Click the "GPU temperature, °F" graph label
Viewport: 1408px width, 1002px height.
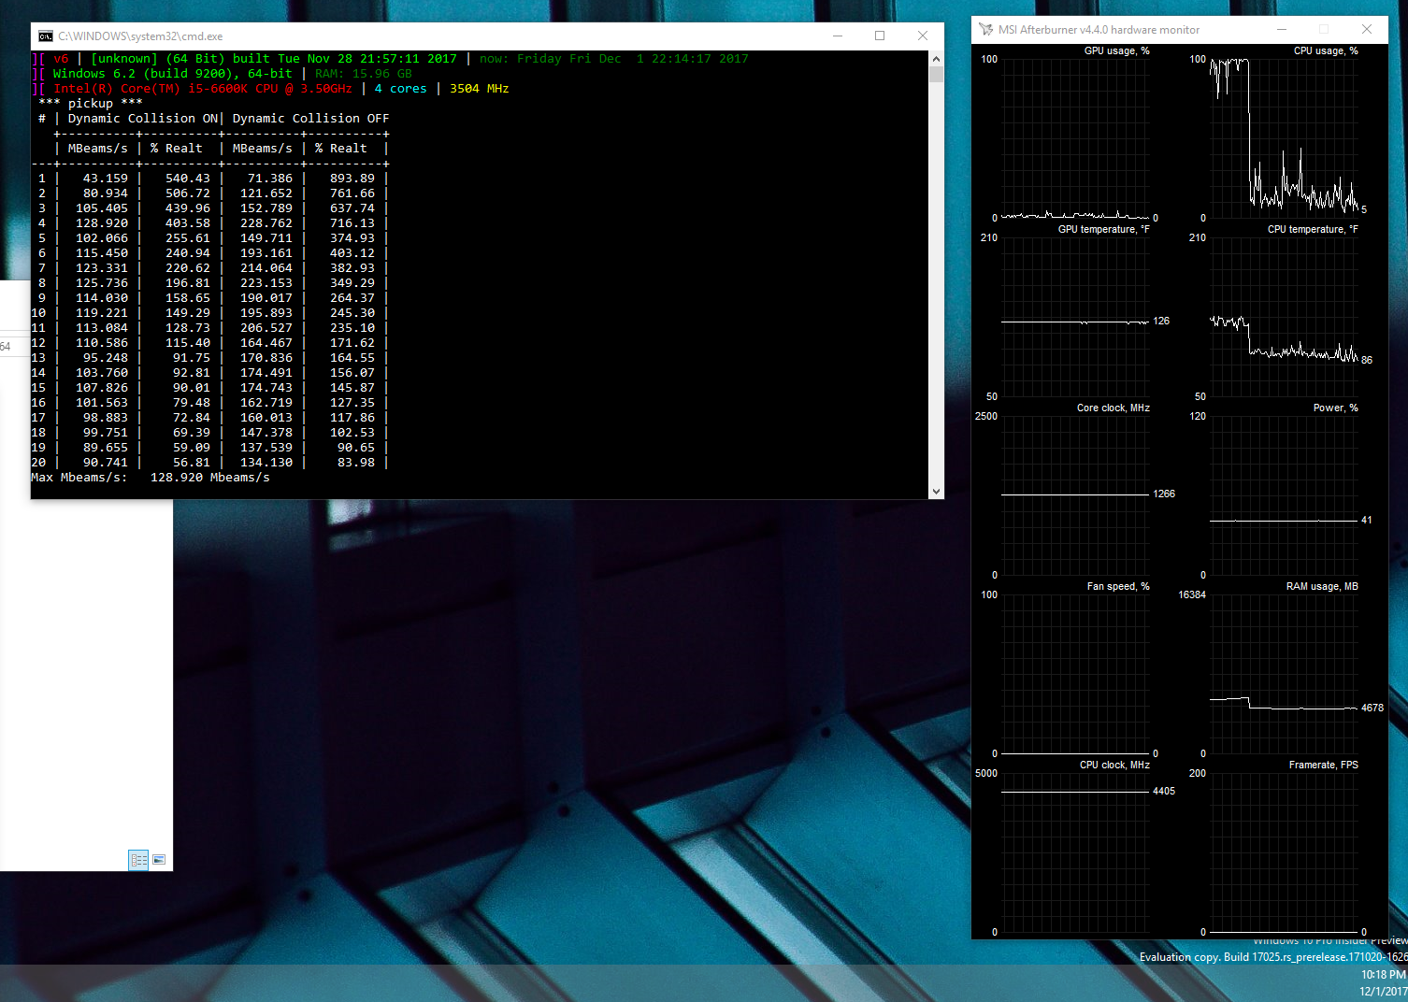pyautogui.click(x=1104, y=229)
